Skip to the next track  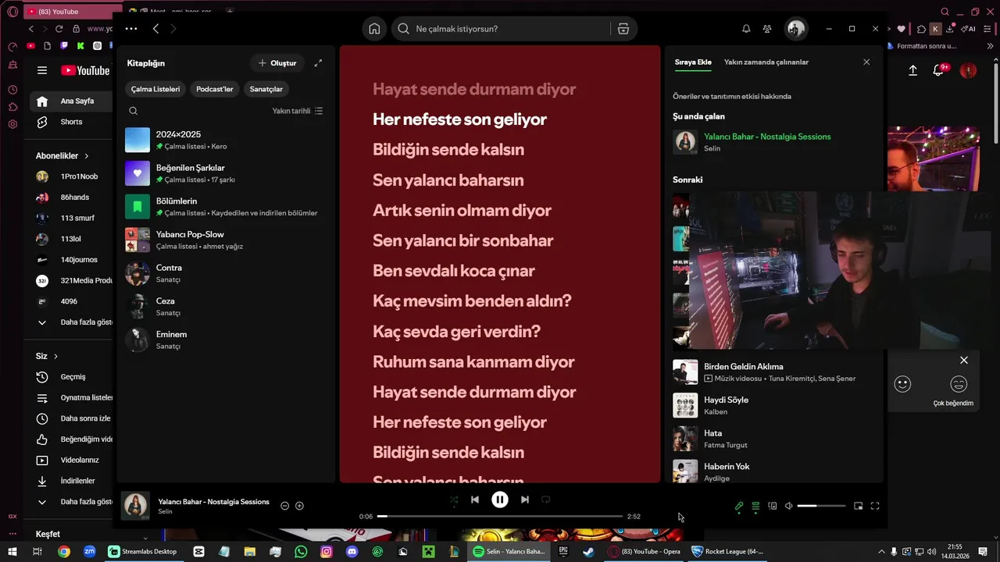pyautogui.click(x=525, y=500)
